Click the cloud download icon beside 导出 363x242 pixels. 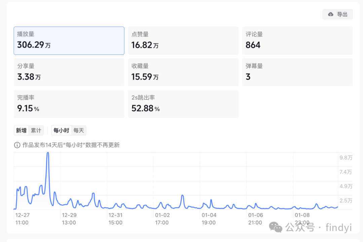(331, 14)
